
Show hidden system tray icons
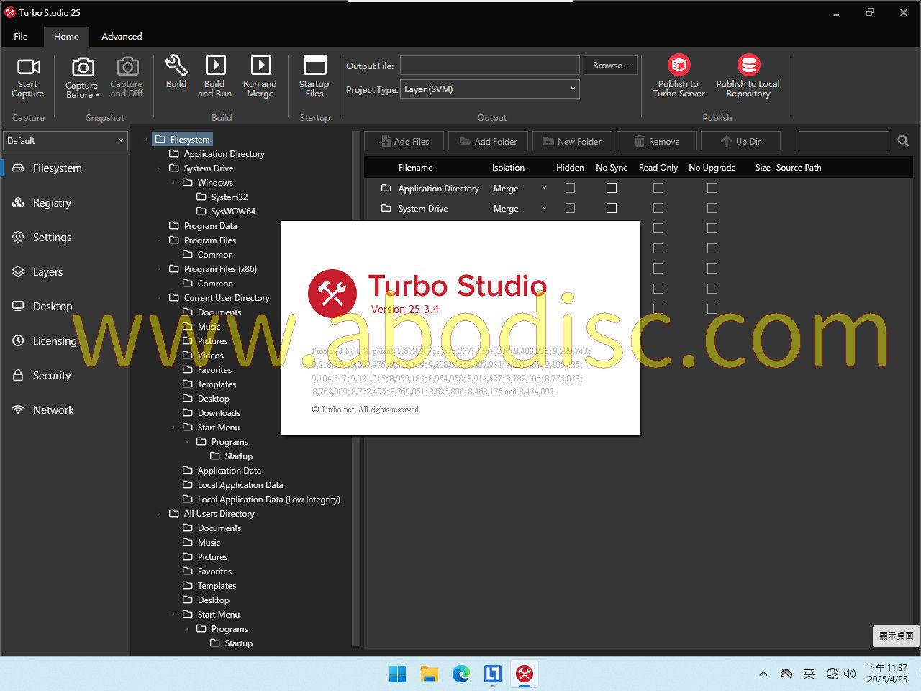pos(763,674)
